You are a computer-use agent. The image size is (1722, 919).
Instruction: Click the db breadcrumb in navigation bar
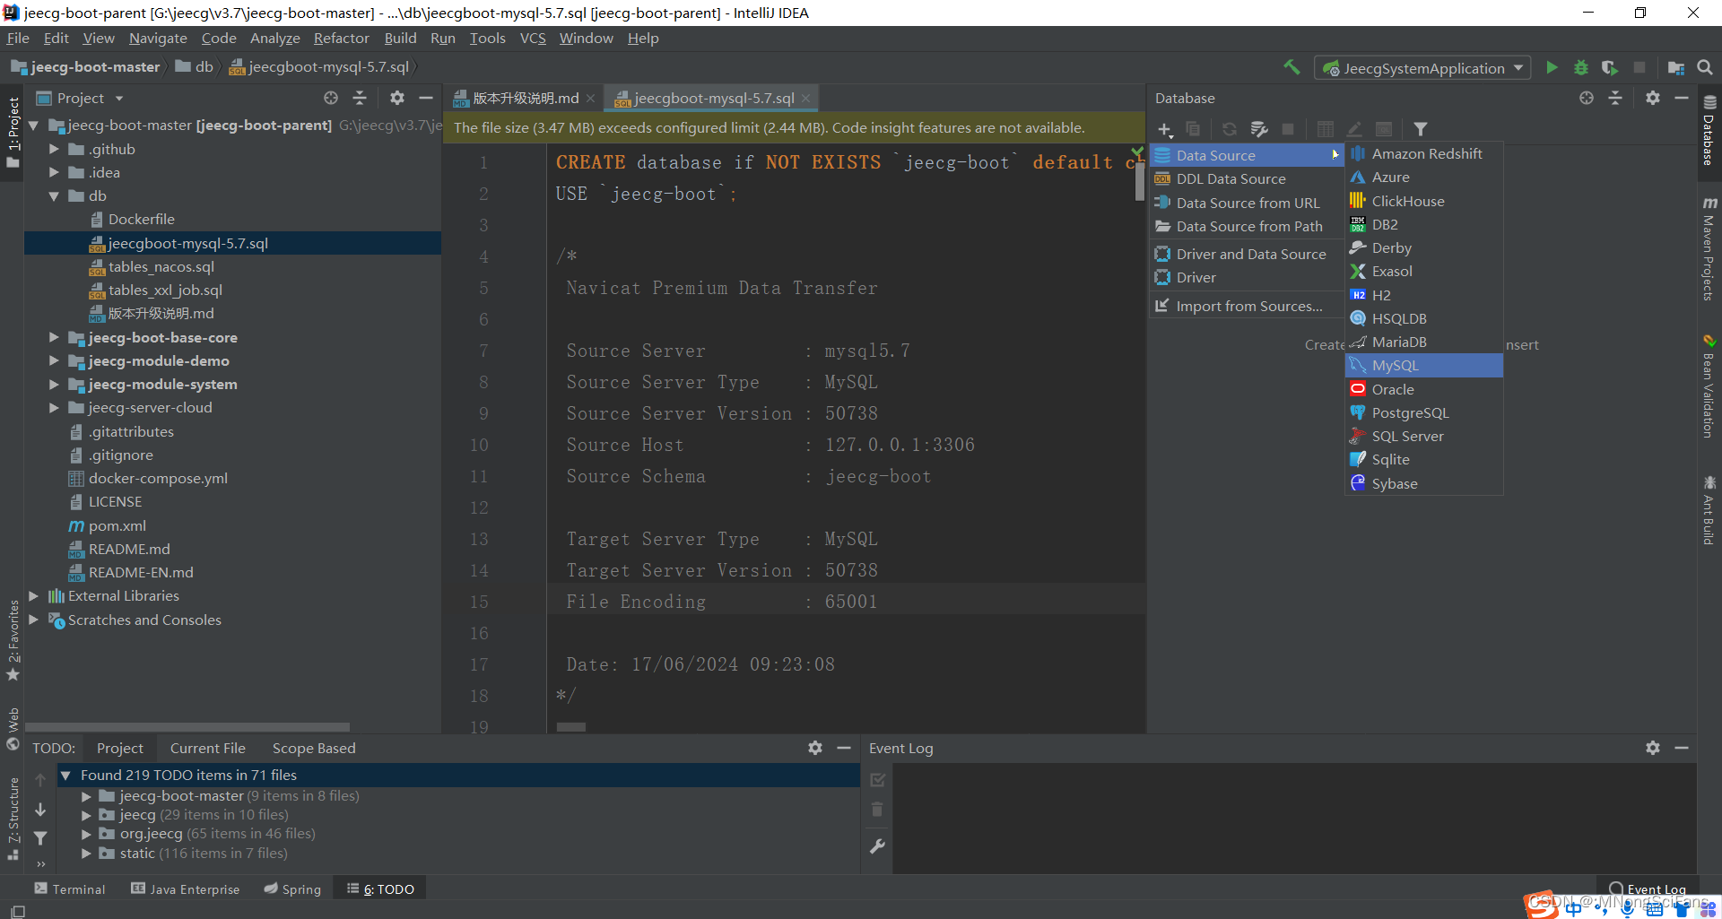coord(196,66)
